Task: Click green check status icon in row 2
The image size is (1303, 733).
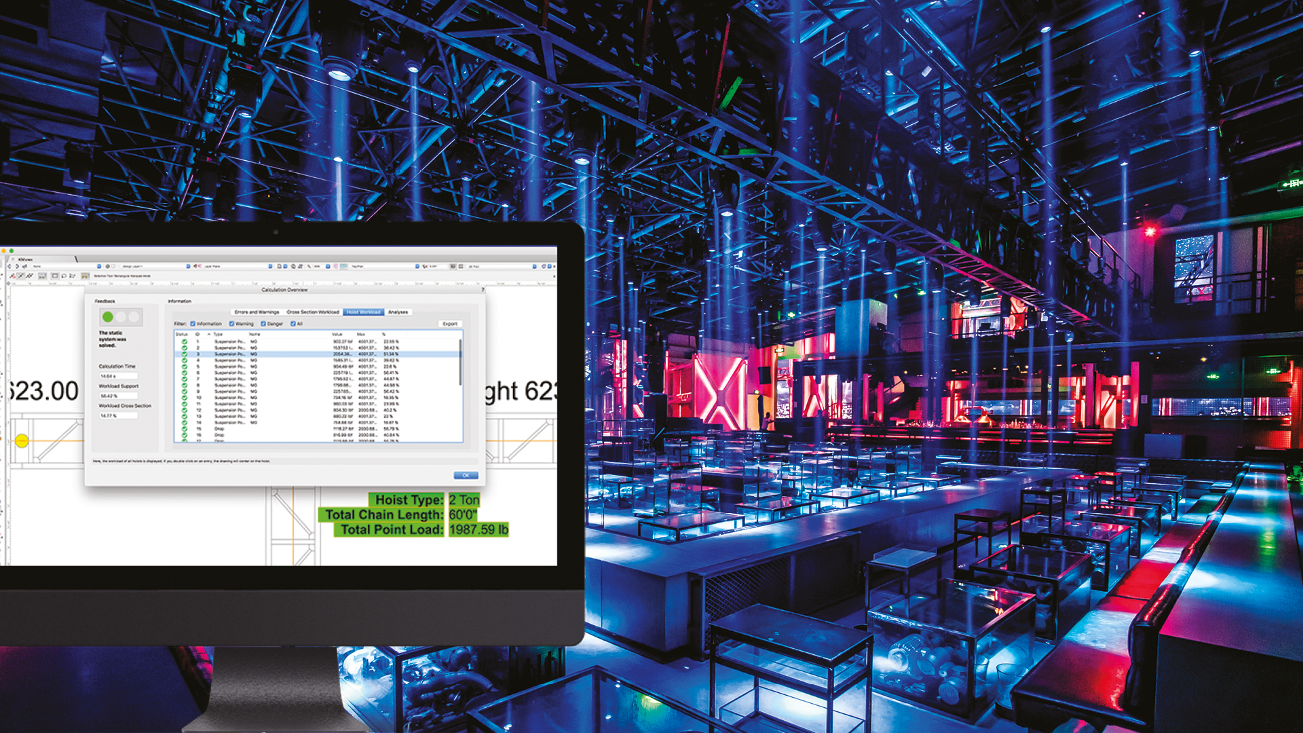Action: tap(185, 347)
